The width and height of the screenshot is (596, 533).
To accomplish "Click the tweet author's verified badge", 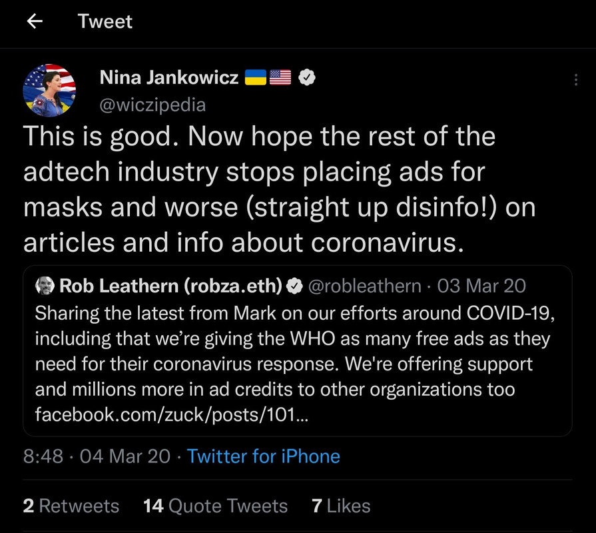I will click(x=307, y=77).
